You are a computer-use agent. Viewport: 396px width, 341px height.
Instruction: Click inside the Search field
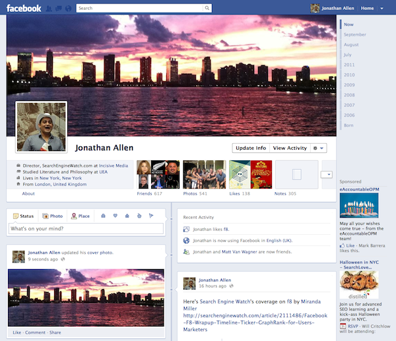pos(140,8)
